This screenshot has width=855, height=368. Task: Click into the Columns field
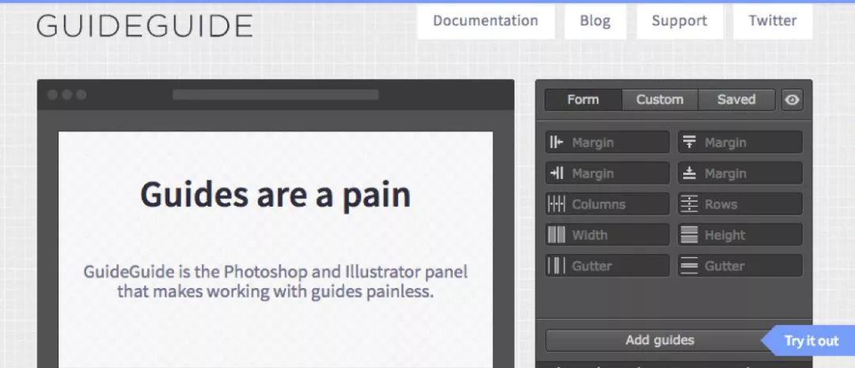point(607,204)
